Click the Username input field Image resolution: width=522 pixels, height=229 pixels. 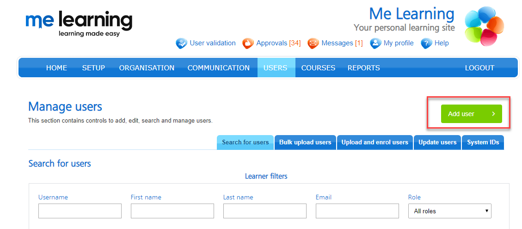(80, 211)
